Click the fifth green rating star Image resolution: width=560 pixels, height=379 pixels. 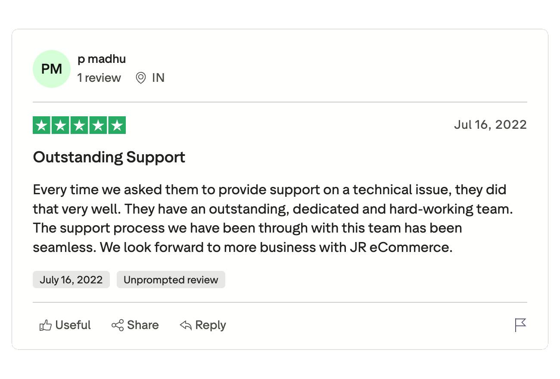pyautogui.click(x=117, y=125)
